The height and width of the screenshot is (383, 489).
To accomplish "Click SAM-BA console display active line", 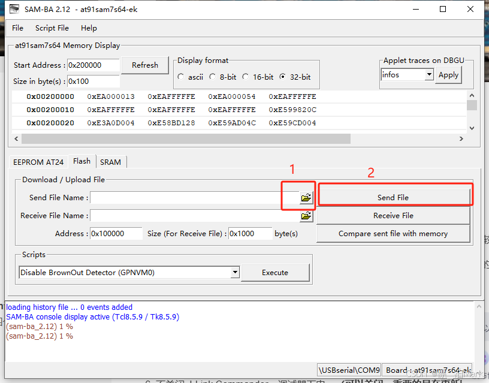I will point(93,317).
